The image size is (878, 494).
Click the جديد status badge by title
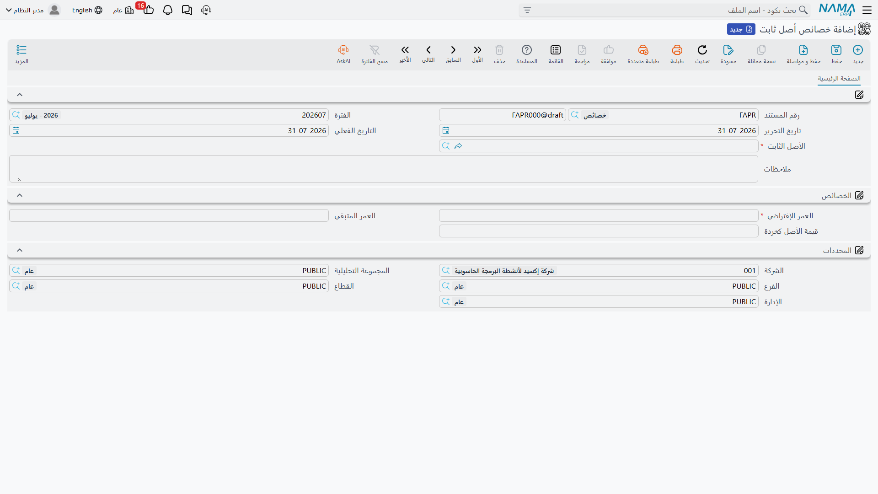[x=741, y=29]
